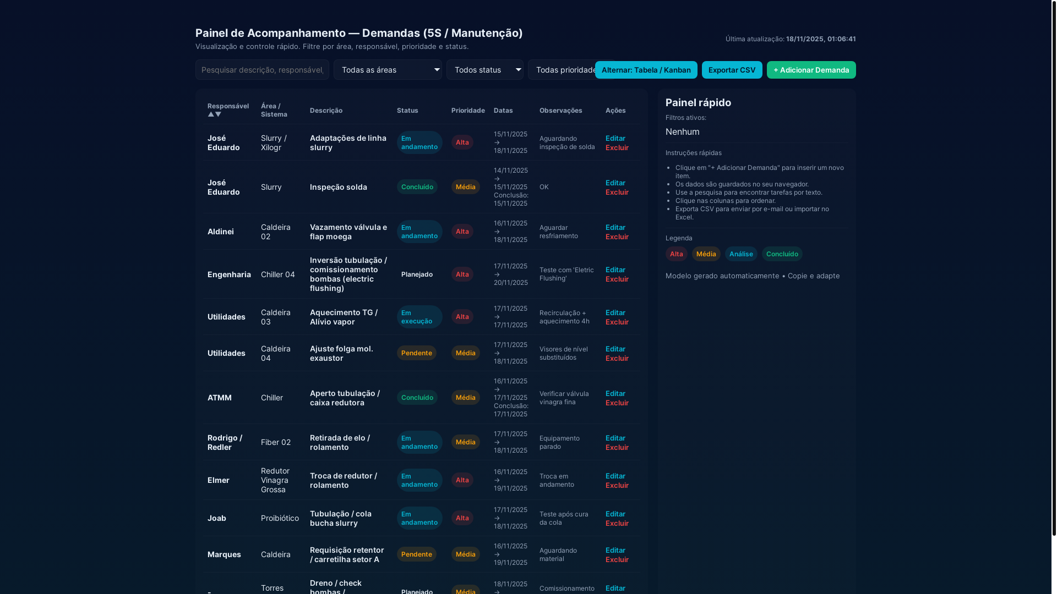The height and width of the screenshot is (594, 1057).
Task: Edit the Troca de redutor / rolamento row
Action: pos(615,476)
